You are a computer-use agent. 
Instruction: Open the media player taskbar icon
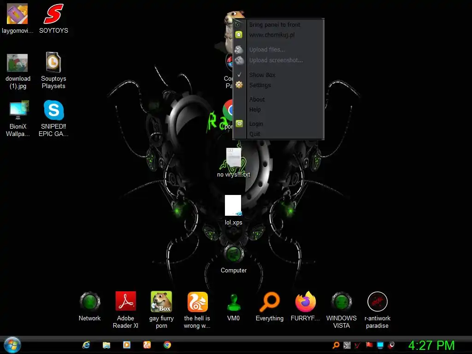[x=127, y=345]
